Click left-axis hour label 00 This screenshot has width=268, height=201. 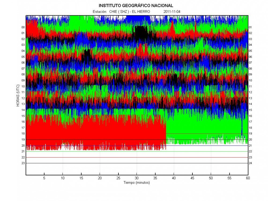tap(23, 27)
